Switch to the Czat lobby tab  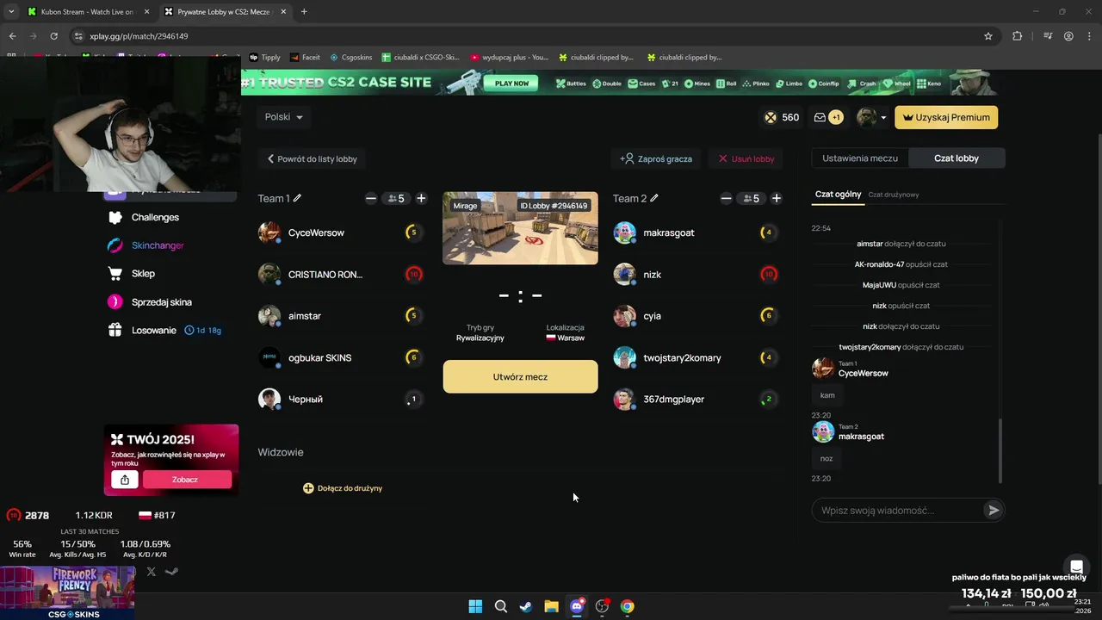click(x=957, y=158)
